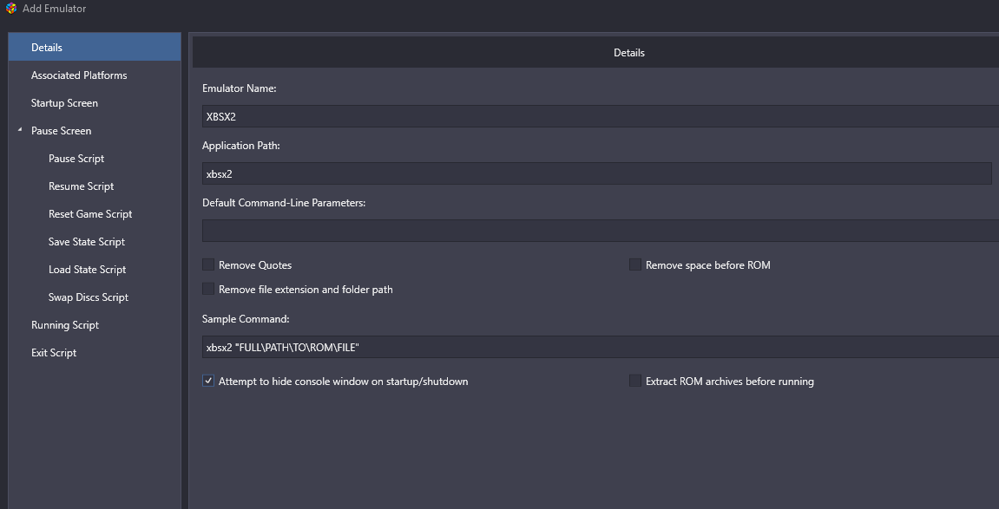Select the Details section in sidebar
This screenshot has width=999, height=509.
point(95,48)
